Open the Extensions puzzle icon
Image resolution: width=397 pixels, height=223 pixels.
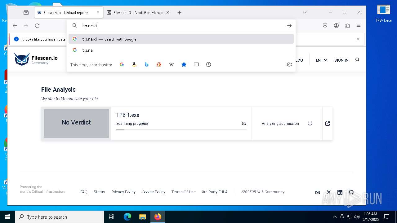tap(347, 26)
